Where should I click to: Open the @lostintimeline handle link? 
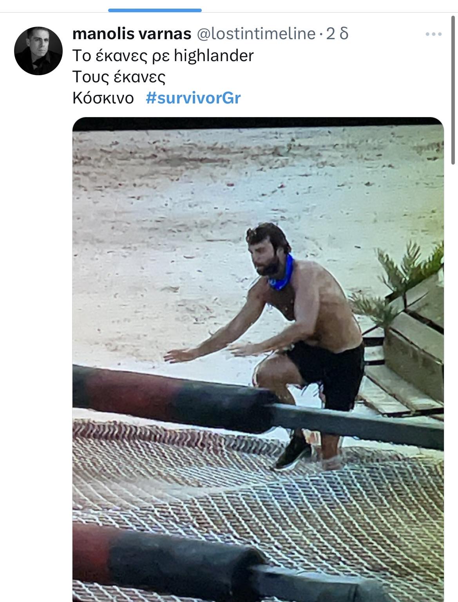click(255, 34)
